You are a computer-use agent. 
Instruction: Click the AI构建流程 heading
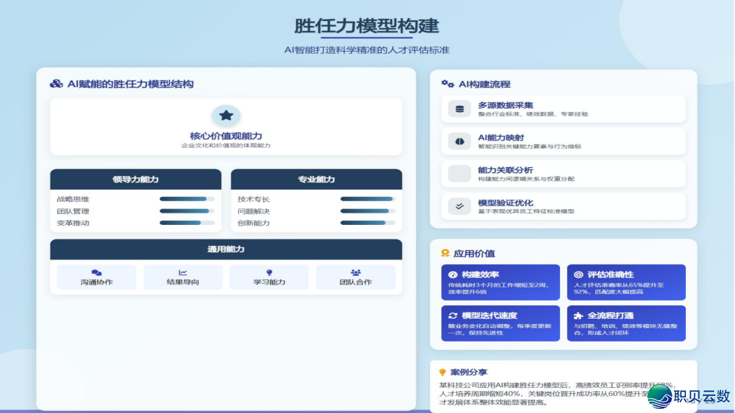click(x=485, y=84)
